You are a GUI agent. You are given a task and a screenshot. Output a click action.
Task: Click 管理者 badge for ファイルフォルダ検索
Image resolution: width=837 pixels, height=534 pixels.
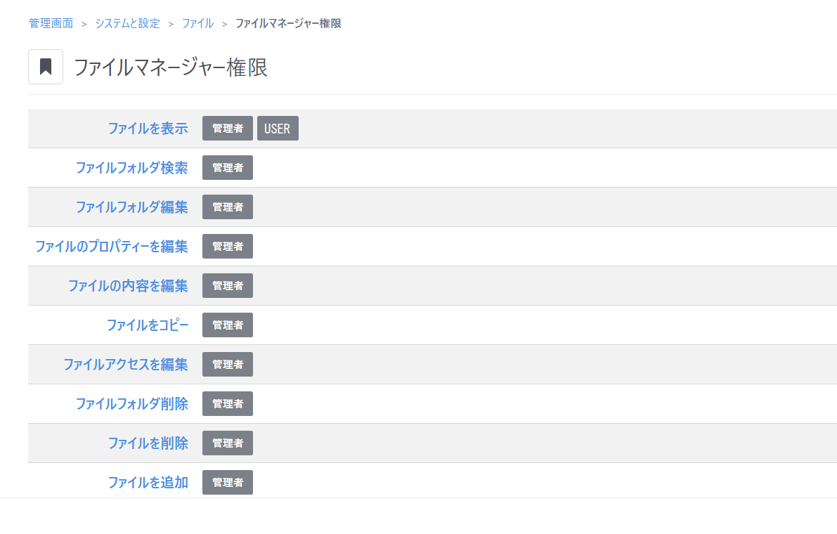[228, 168]
